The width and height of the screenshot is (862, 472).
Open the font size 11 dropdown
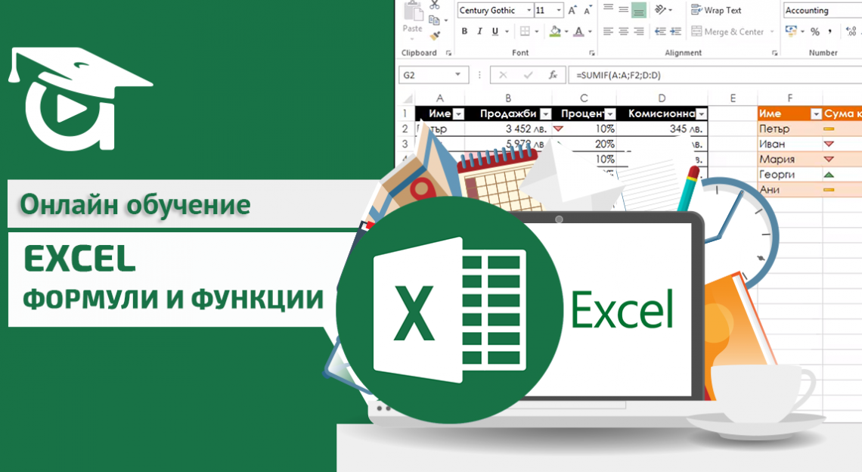pyautogui.click(x=559, y=11)
